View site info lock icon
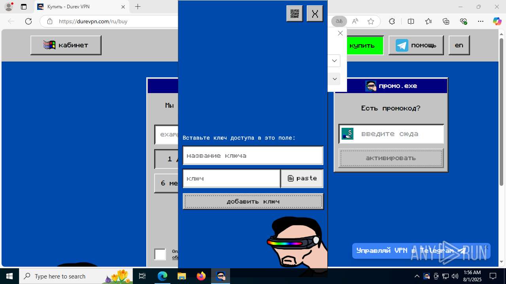Image resolution: width=506 pixels, height=284 pixels. click(x=49, y=21)
